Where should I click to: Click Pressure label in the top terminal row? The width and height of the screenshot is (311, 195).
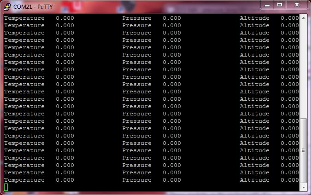[x=137, y=18]
